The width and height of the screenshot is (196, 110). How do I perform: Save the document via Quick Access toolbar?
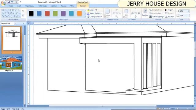click(9, 2)
